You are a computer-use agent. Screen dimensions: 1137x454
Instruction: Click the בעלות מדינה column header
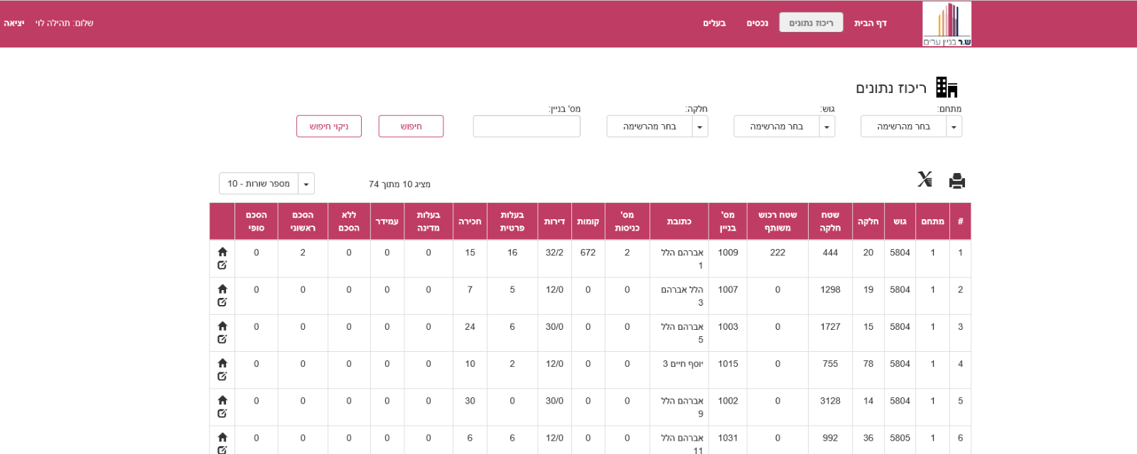(x=429, y=221)
